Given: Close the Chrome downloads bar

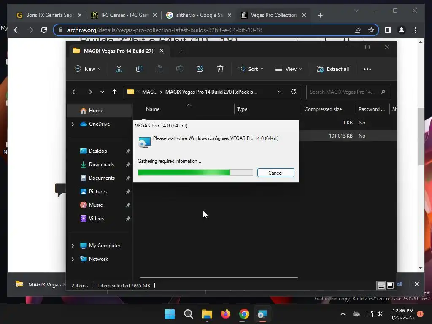Looking at the screenshot, I should point(416,284).
